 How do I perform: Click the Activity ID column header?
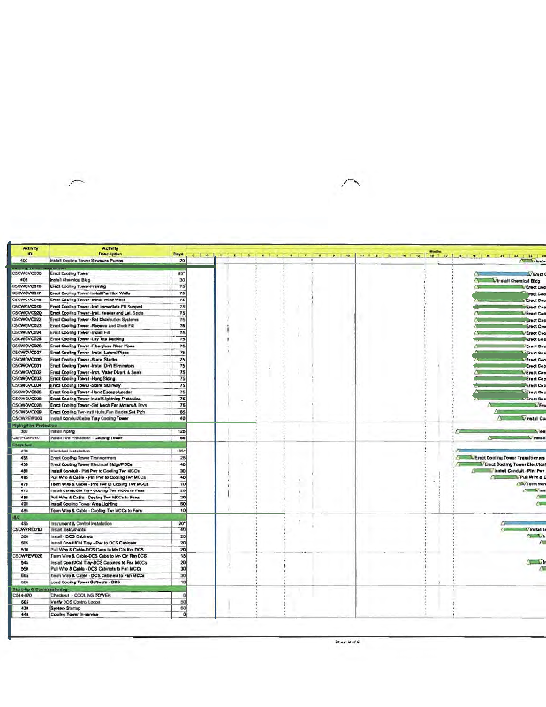point(28,252)
